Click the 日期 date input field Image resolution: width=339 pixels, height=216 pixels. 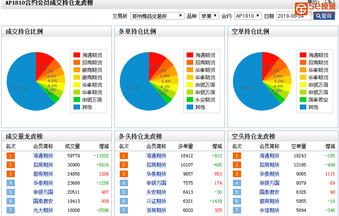294,16
